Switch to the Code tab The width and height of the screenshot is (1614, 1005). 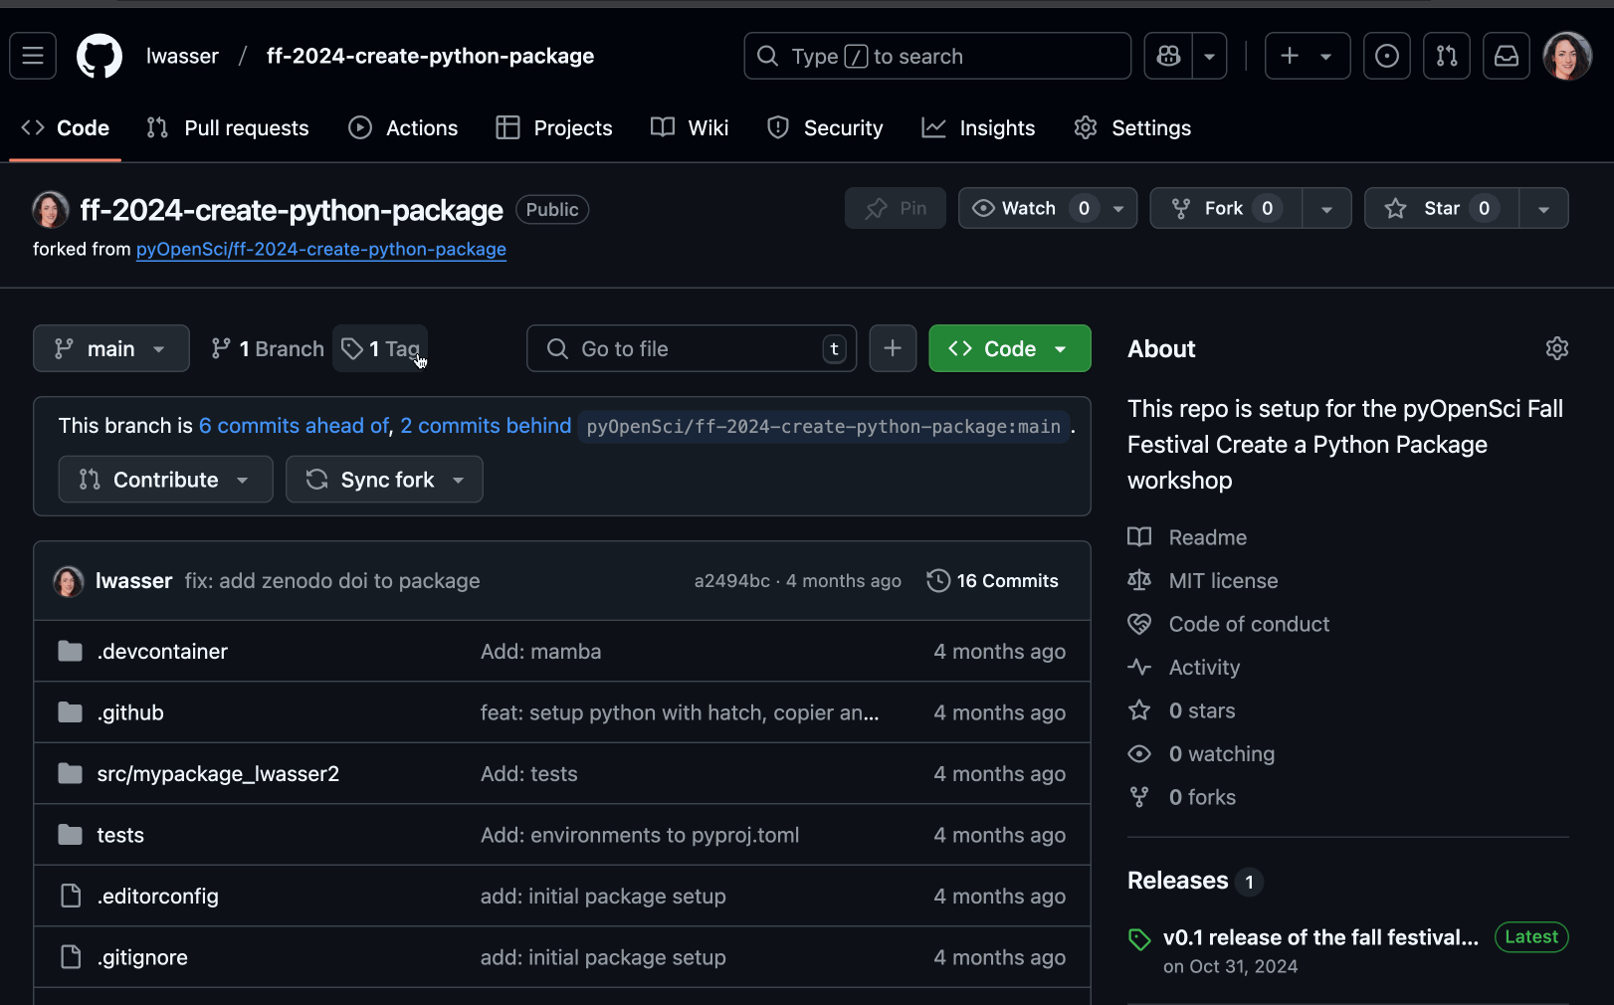66,128
